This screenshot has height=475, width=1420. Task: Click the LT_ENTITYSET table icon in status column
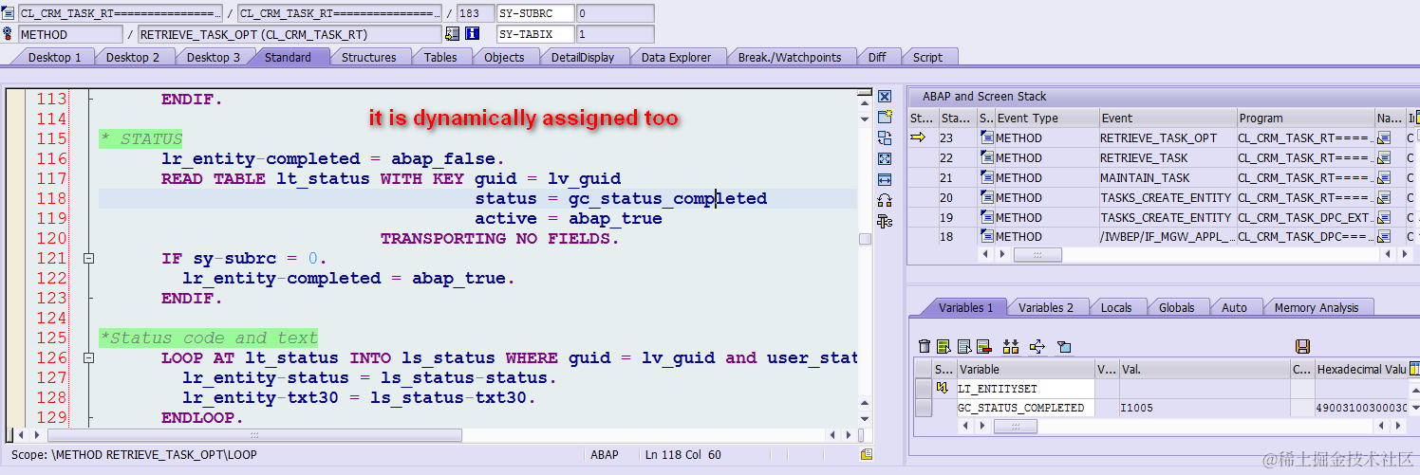click(943, 389)
